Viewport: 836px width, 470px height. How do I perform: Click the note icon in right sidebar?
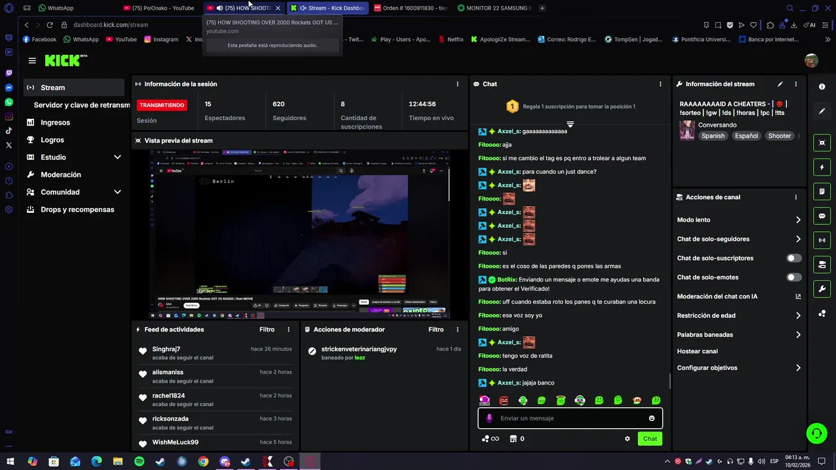822,192
